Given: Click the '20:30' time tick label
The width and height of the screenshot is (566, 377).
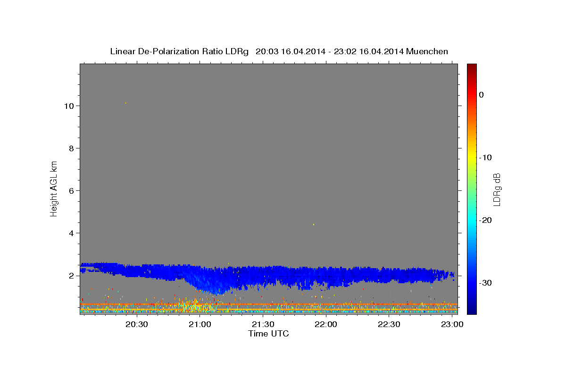Looking at the screenshot, I should coord(137,325).
